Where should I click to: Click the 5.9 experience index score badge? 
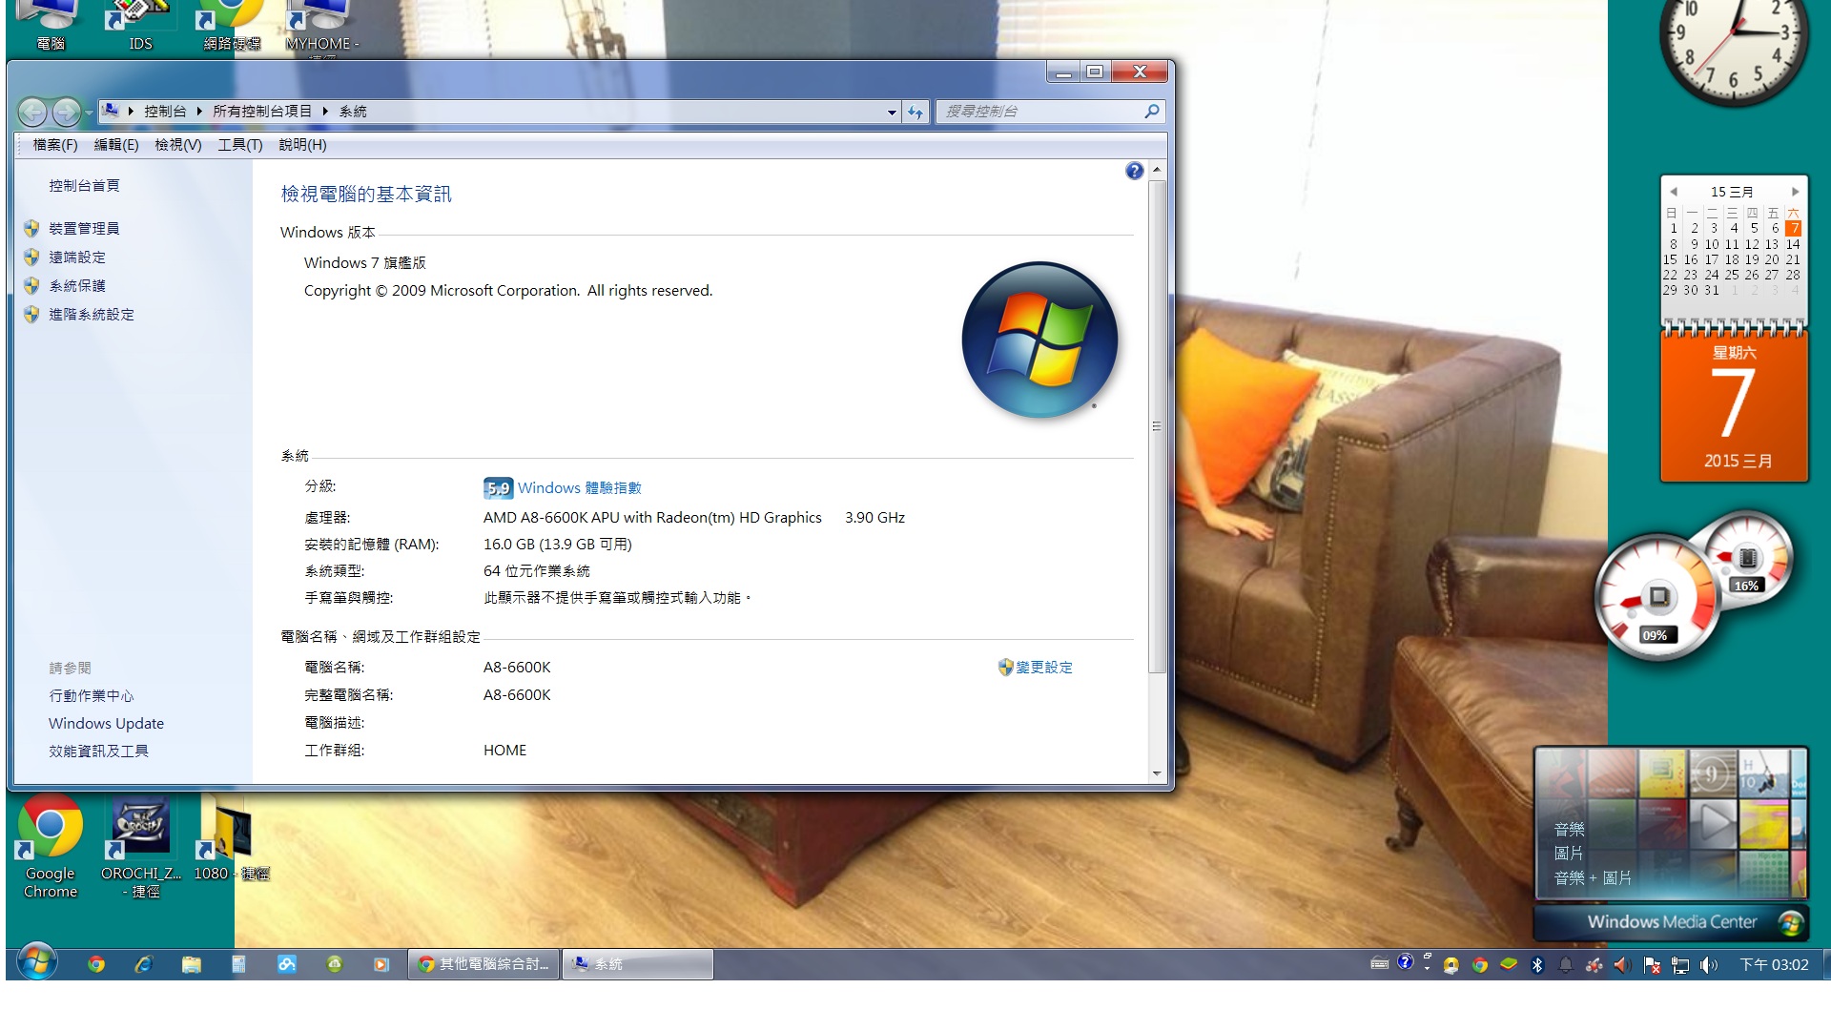coord(498,488)
